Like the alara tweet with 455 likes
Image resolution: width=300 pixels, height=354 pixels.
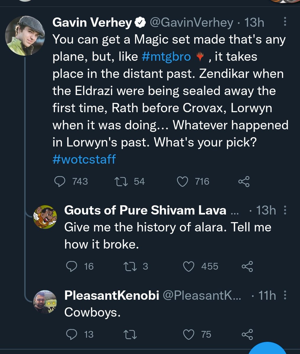click(188, 266)
